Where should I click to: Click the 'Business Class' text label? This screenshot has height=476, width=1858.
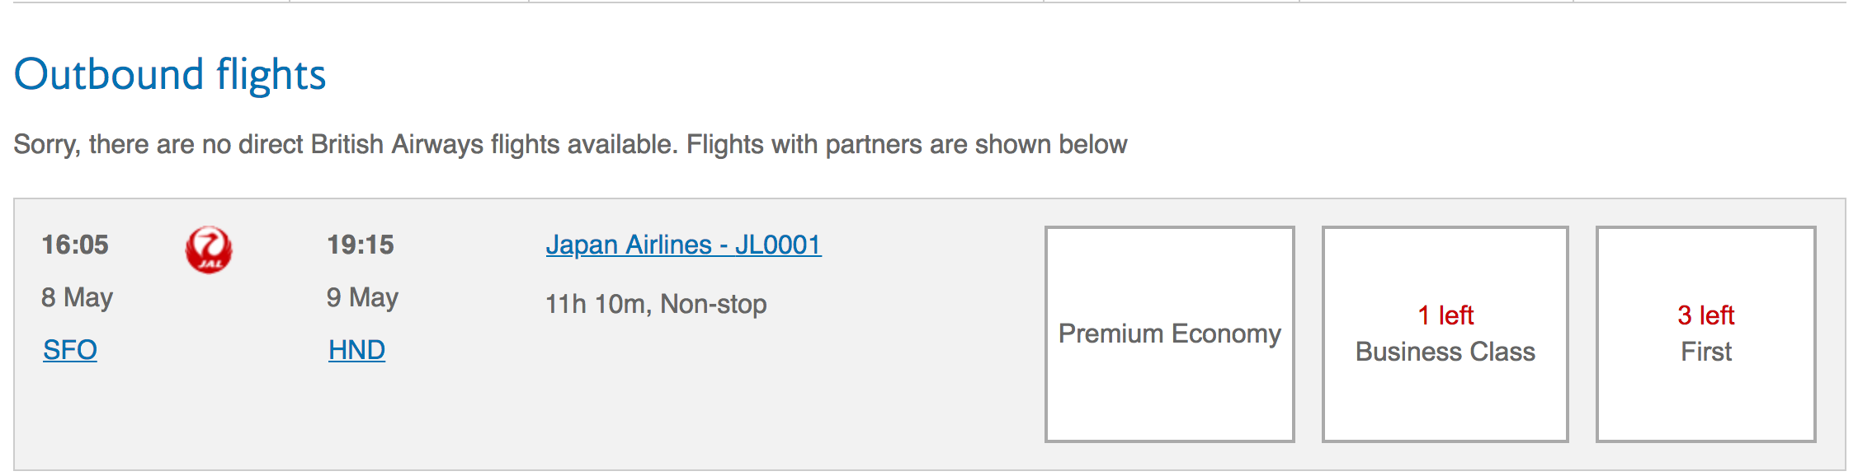tap(1445, 352)
